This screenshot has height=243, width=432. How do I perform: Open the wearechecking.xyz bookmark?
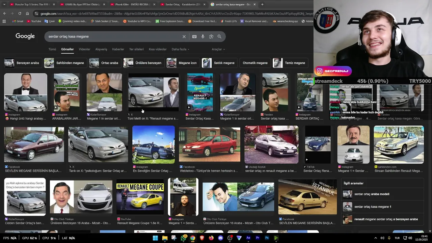point(286,21)
